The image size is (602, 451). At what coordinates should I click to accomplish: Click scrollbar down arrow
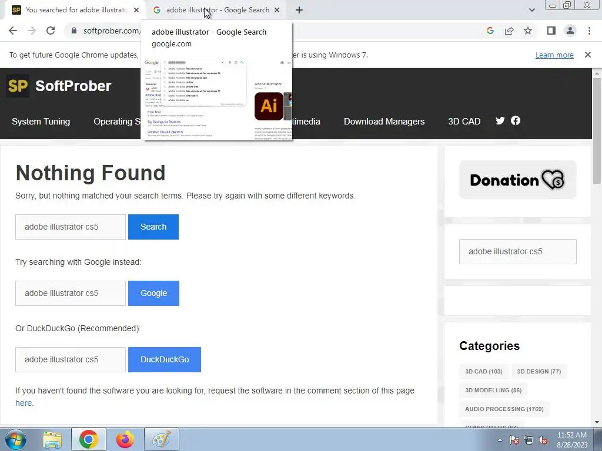pos(597,422)
